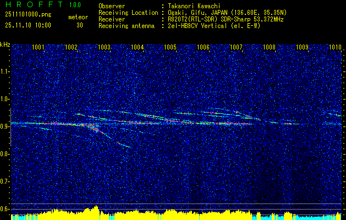The height and width of the screenshot is (220, 346).
Task: Click the Receiver field label
Action: (112, 19)
